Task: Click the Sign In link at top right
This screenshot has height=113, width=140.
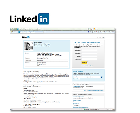Action: point(103,37)
